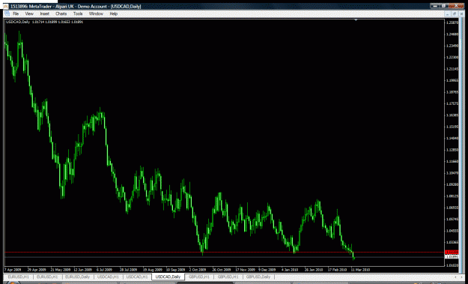Click the current price label 1.01891
Screen dimensions: 468x284
click(x=452, y=256)
